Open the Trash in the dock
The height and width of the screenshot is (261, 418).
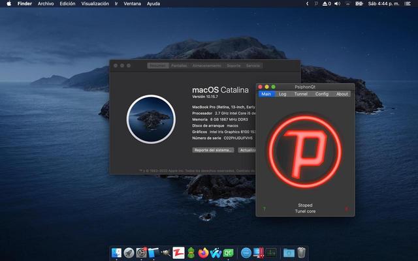301,253
